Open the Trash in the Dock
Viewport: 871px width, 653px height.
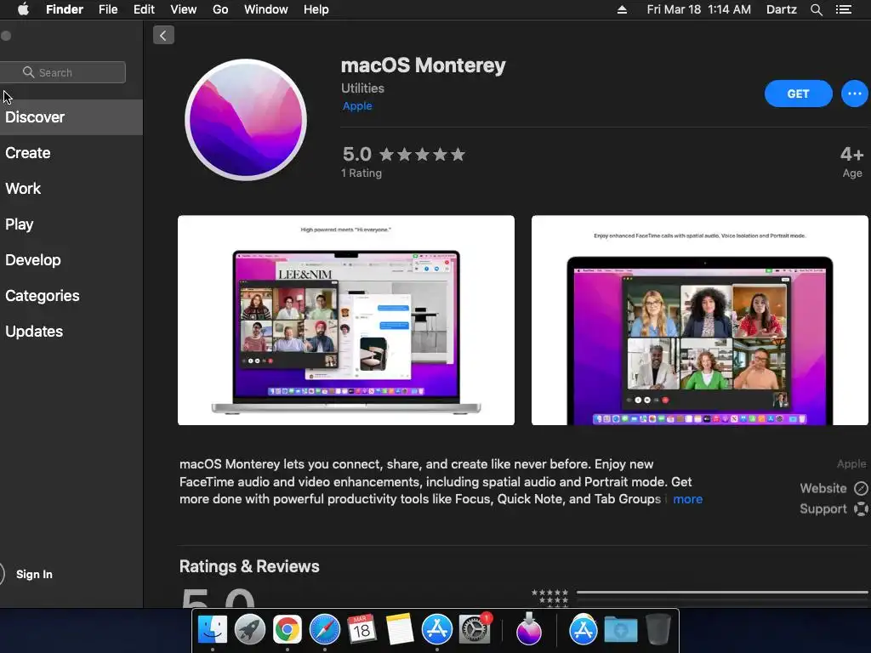click(x=658, y=630)
